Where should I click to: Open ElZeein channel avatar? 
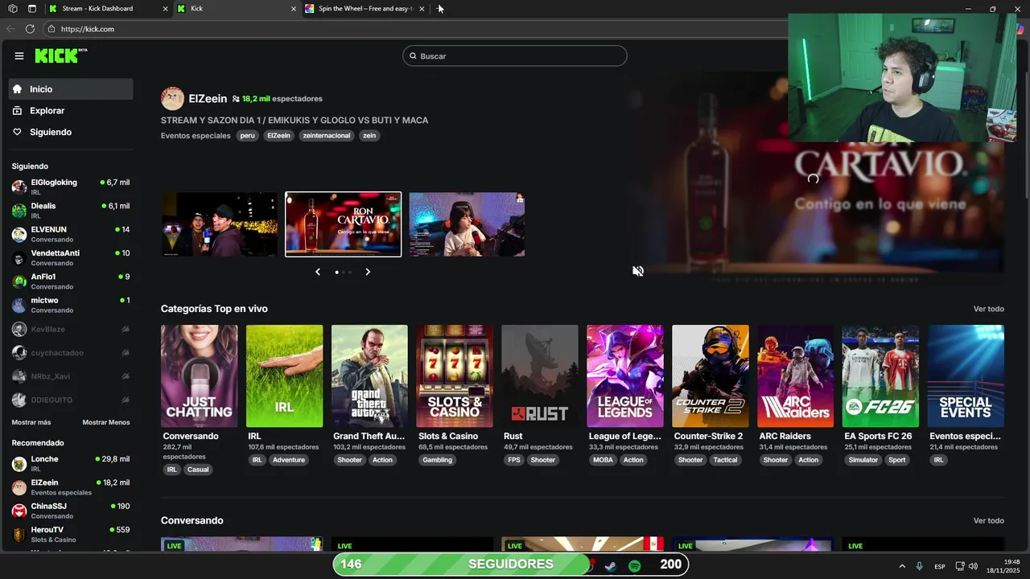pos(172,99)
